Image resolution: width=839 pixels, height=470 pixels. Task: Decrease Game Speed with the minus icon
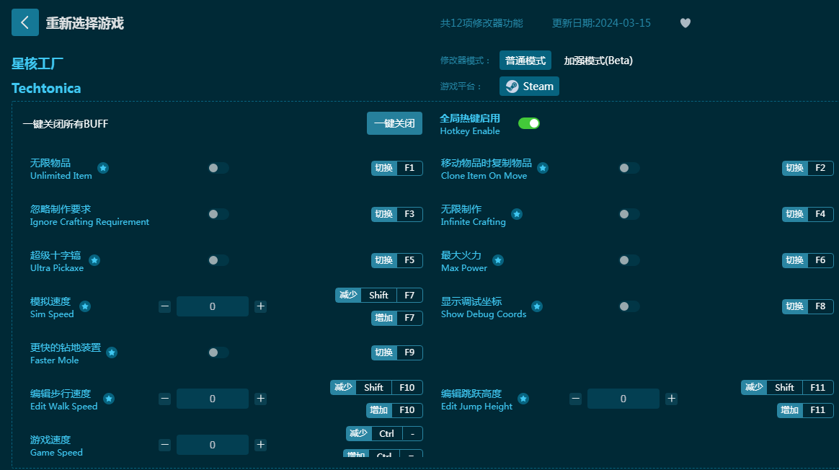pos(165,445)
